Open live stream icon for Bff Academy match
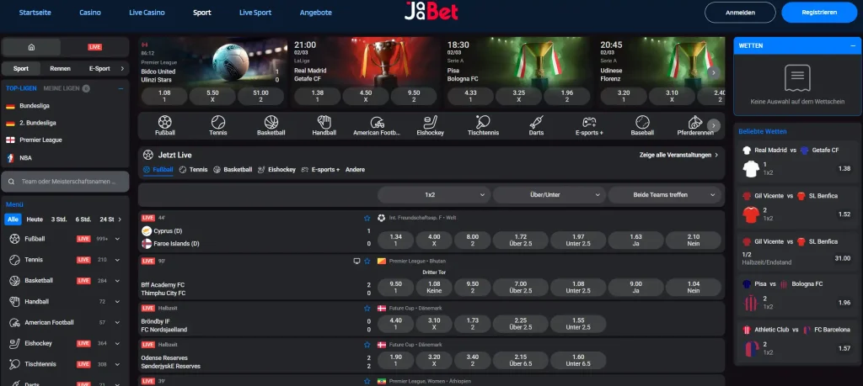Image resolution: width=863 pixels, height=386 pixels. pyautogui.click(x=356, y=262)
